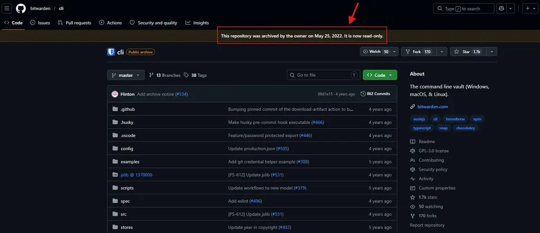Click the Fork button
This screenshot has width=540, height=233.
tap(418, 52)
